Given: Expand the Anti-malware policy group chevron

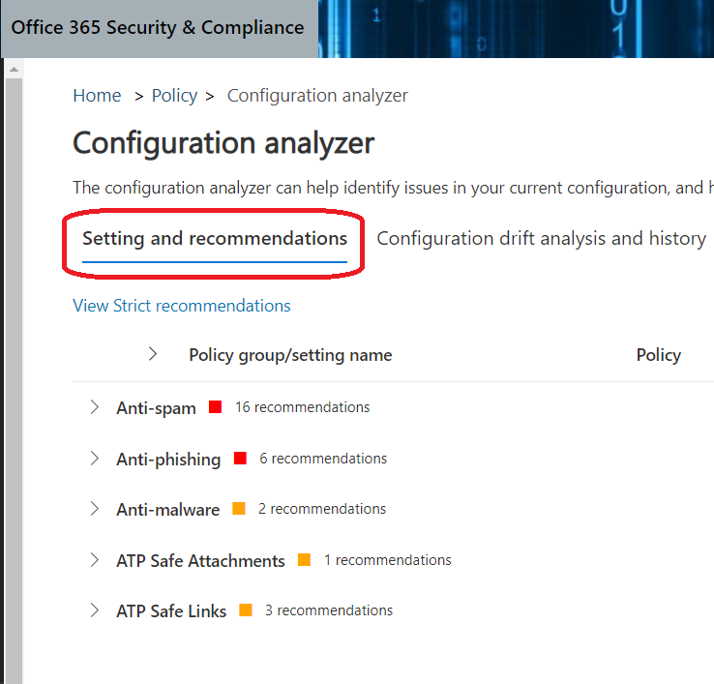Looking at the screenshot, I should (94, 509).
